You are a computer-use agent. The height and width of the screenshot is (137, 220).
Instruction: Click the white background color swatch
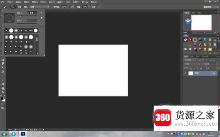tap(4, 100)
